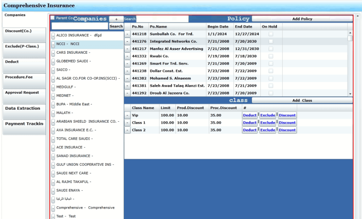Check On Hold for Dollar Const. Est.
This screenshot has height=219, width=362.
[271, 71]
